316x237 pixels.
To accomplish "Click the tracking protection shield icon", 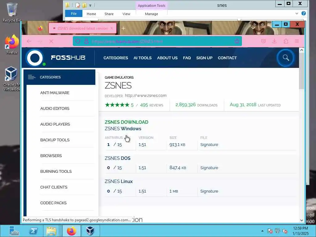I will pyautogui.click(x=77, y=41).
